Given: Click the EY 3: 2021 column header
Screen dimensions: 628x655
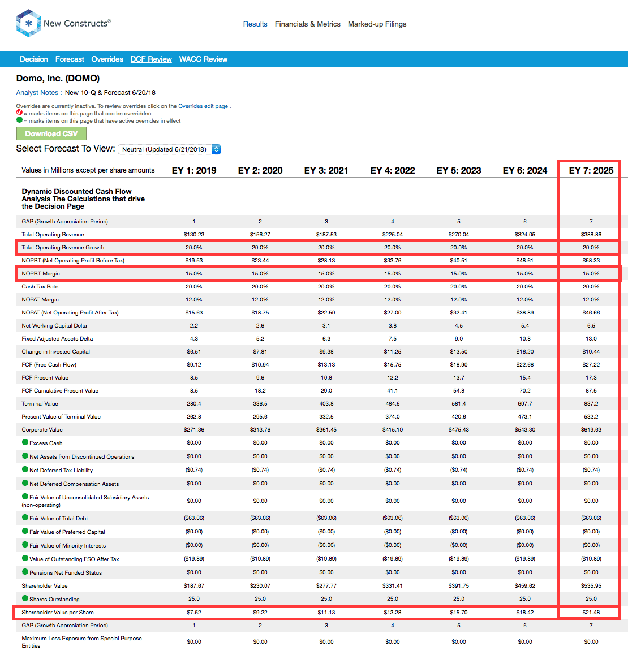Looking at the screenshot, I should coord(326,170).
